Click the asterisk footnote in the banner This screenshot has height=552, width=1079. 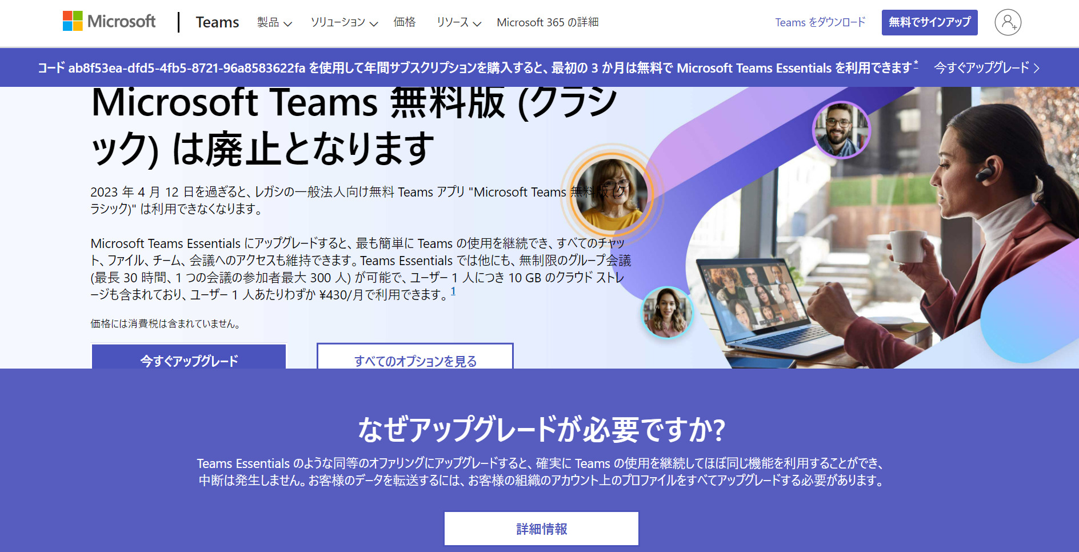click(916, 63)
